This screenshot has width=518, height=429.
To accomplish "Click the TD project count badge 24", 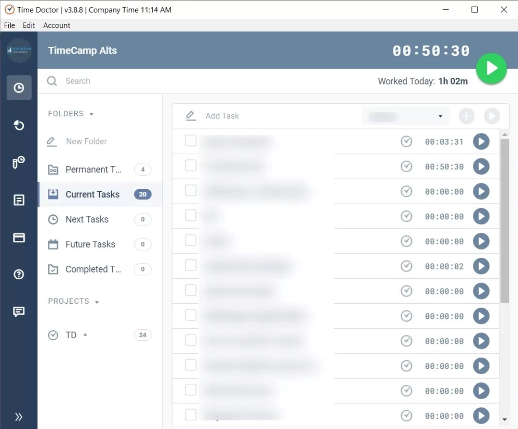I will [143, 335].
